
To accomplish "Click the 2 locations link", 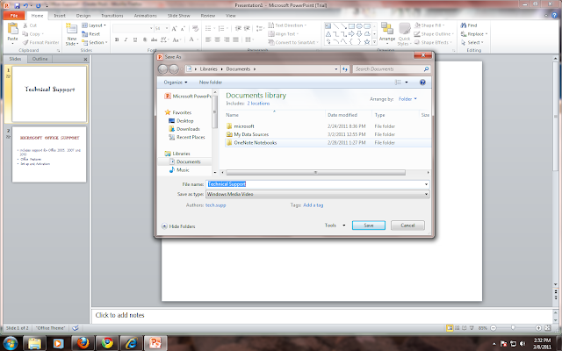I will coord(258,104).
